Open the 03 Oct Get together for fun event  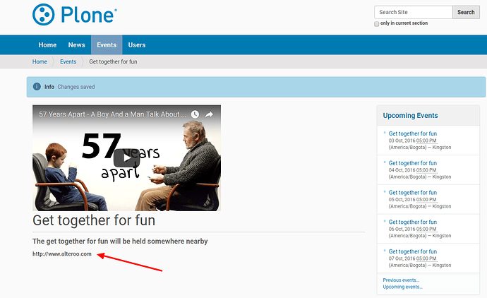pos(413,133)
